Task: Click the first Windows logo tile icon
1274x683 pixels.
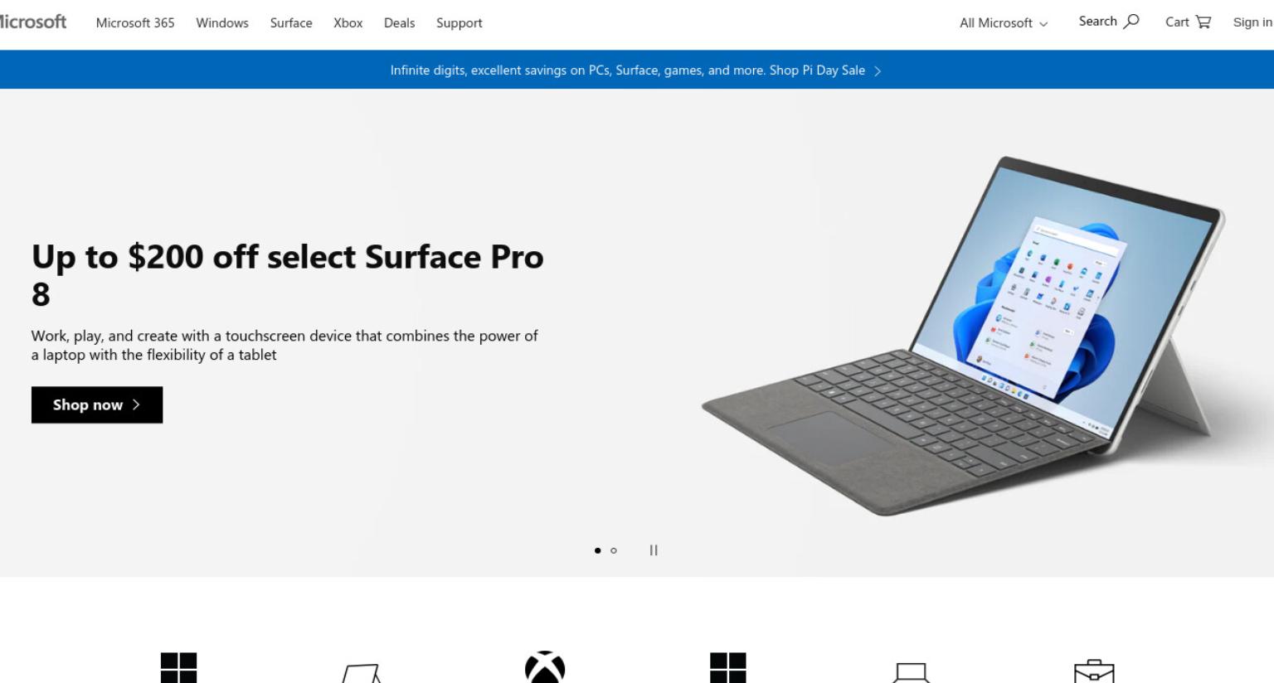Action: coord(178,668)
